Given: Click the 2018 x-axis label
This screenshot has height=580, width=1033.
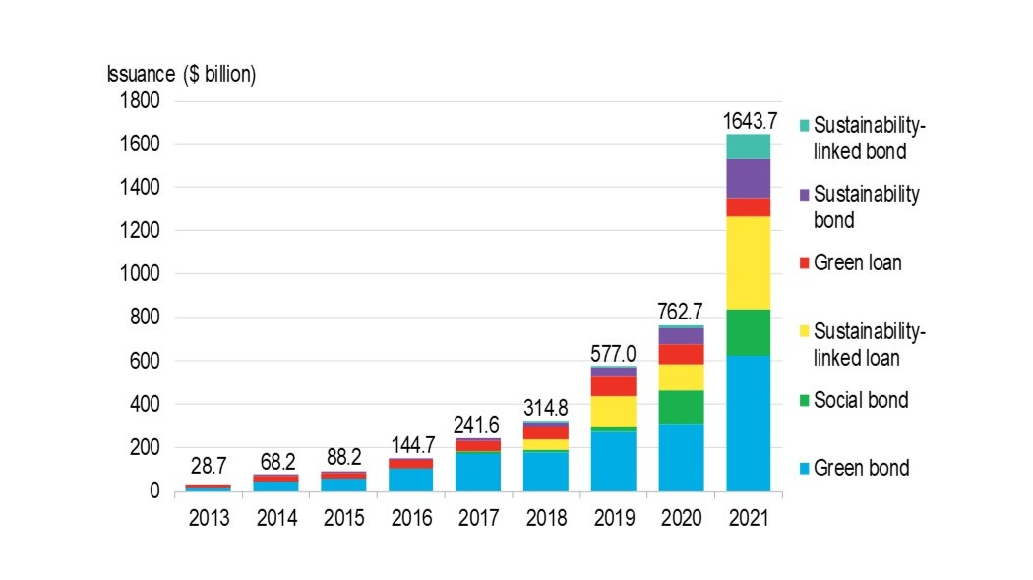Looking at the screenshot, I should click(x=546, y=518).
